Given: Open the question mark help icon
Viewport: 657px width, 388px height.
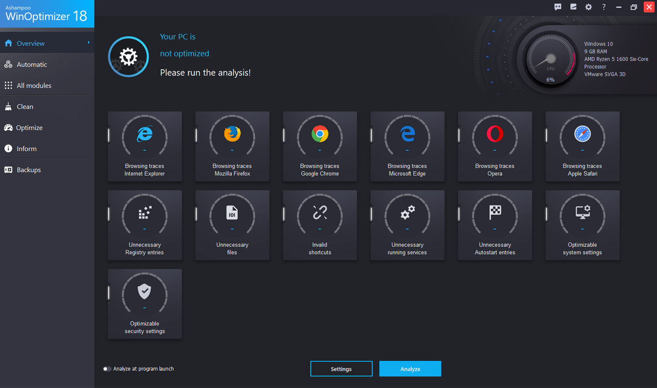Looking at the screenshot, I should click(604, 7).
